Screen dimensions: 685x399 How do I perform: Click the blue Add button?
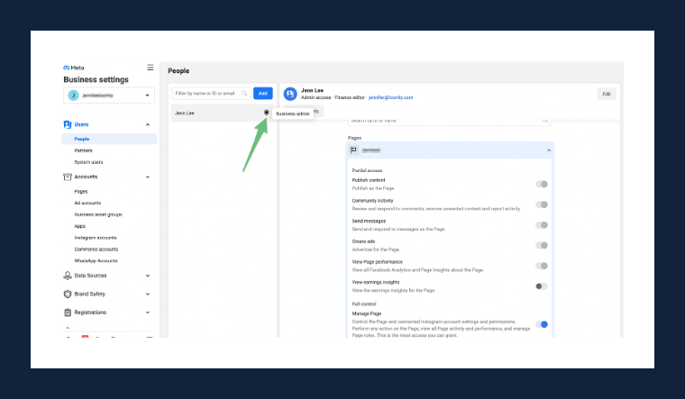pyautogui.click(x=263, y=93)
